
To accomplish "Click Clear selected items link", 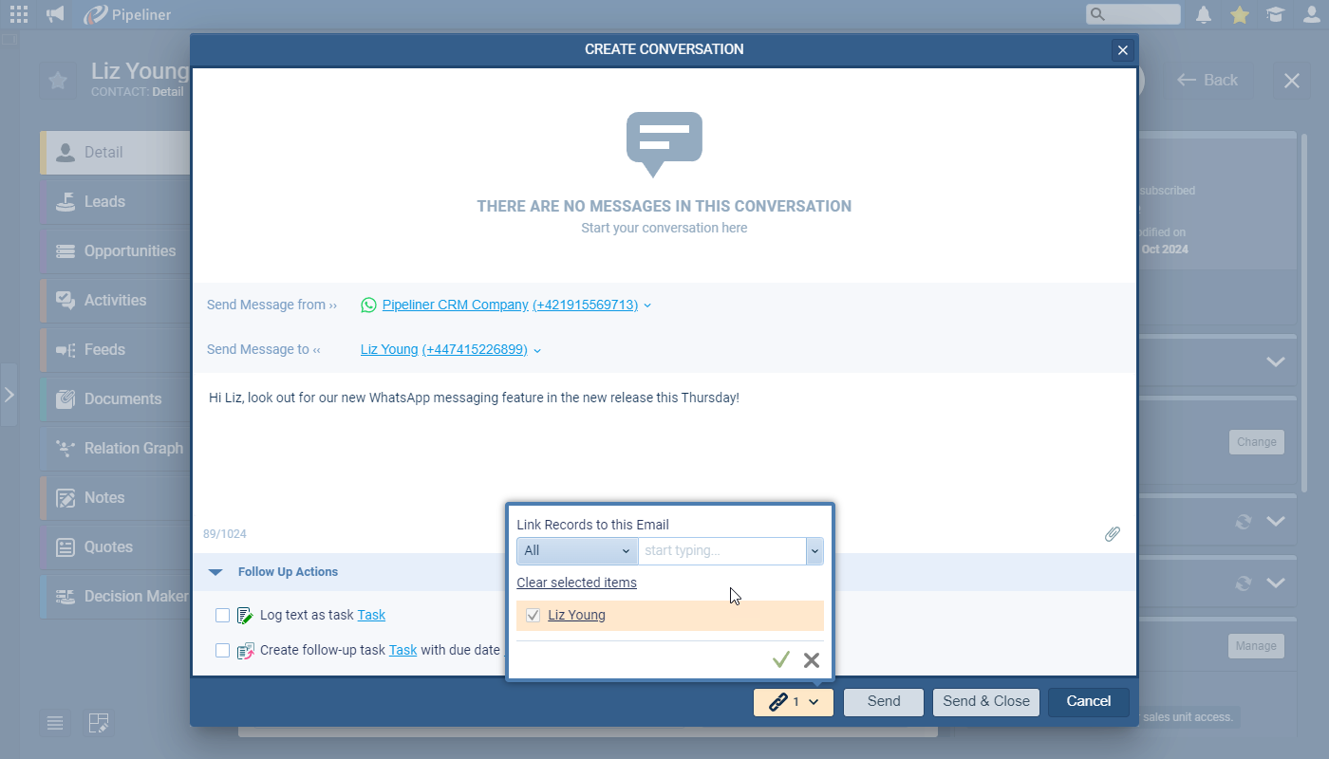I will coord(576,583).
